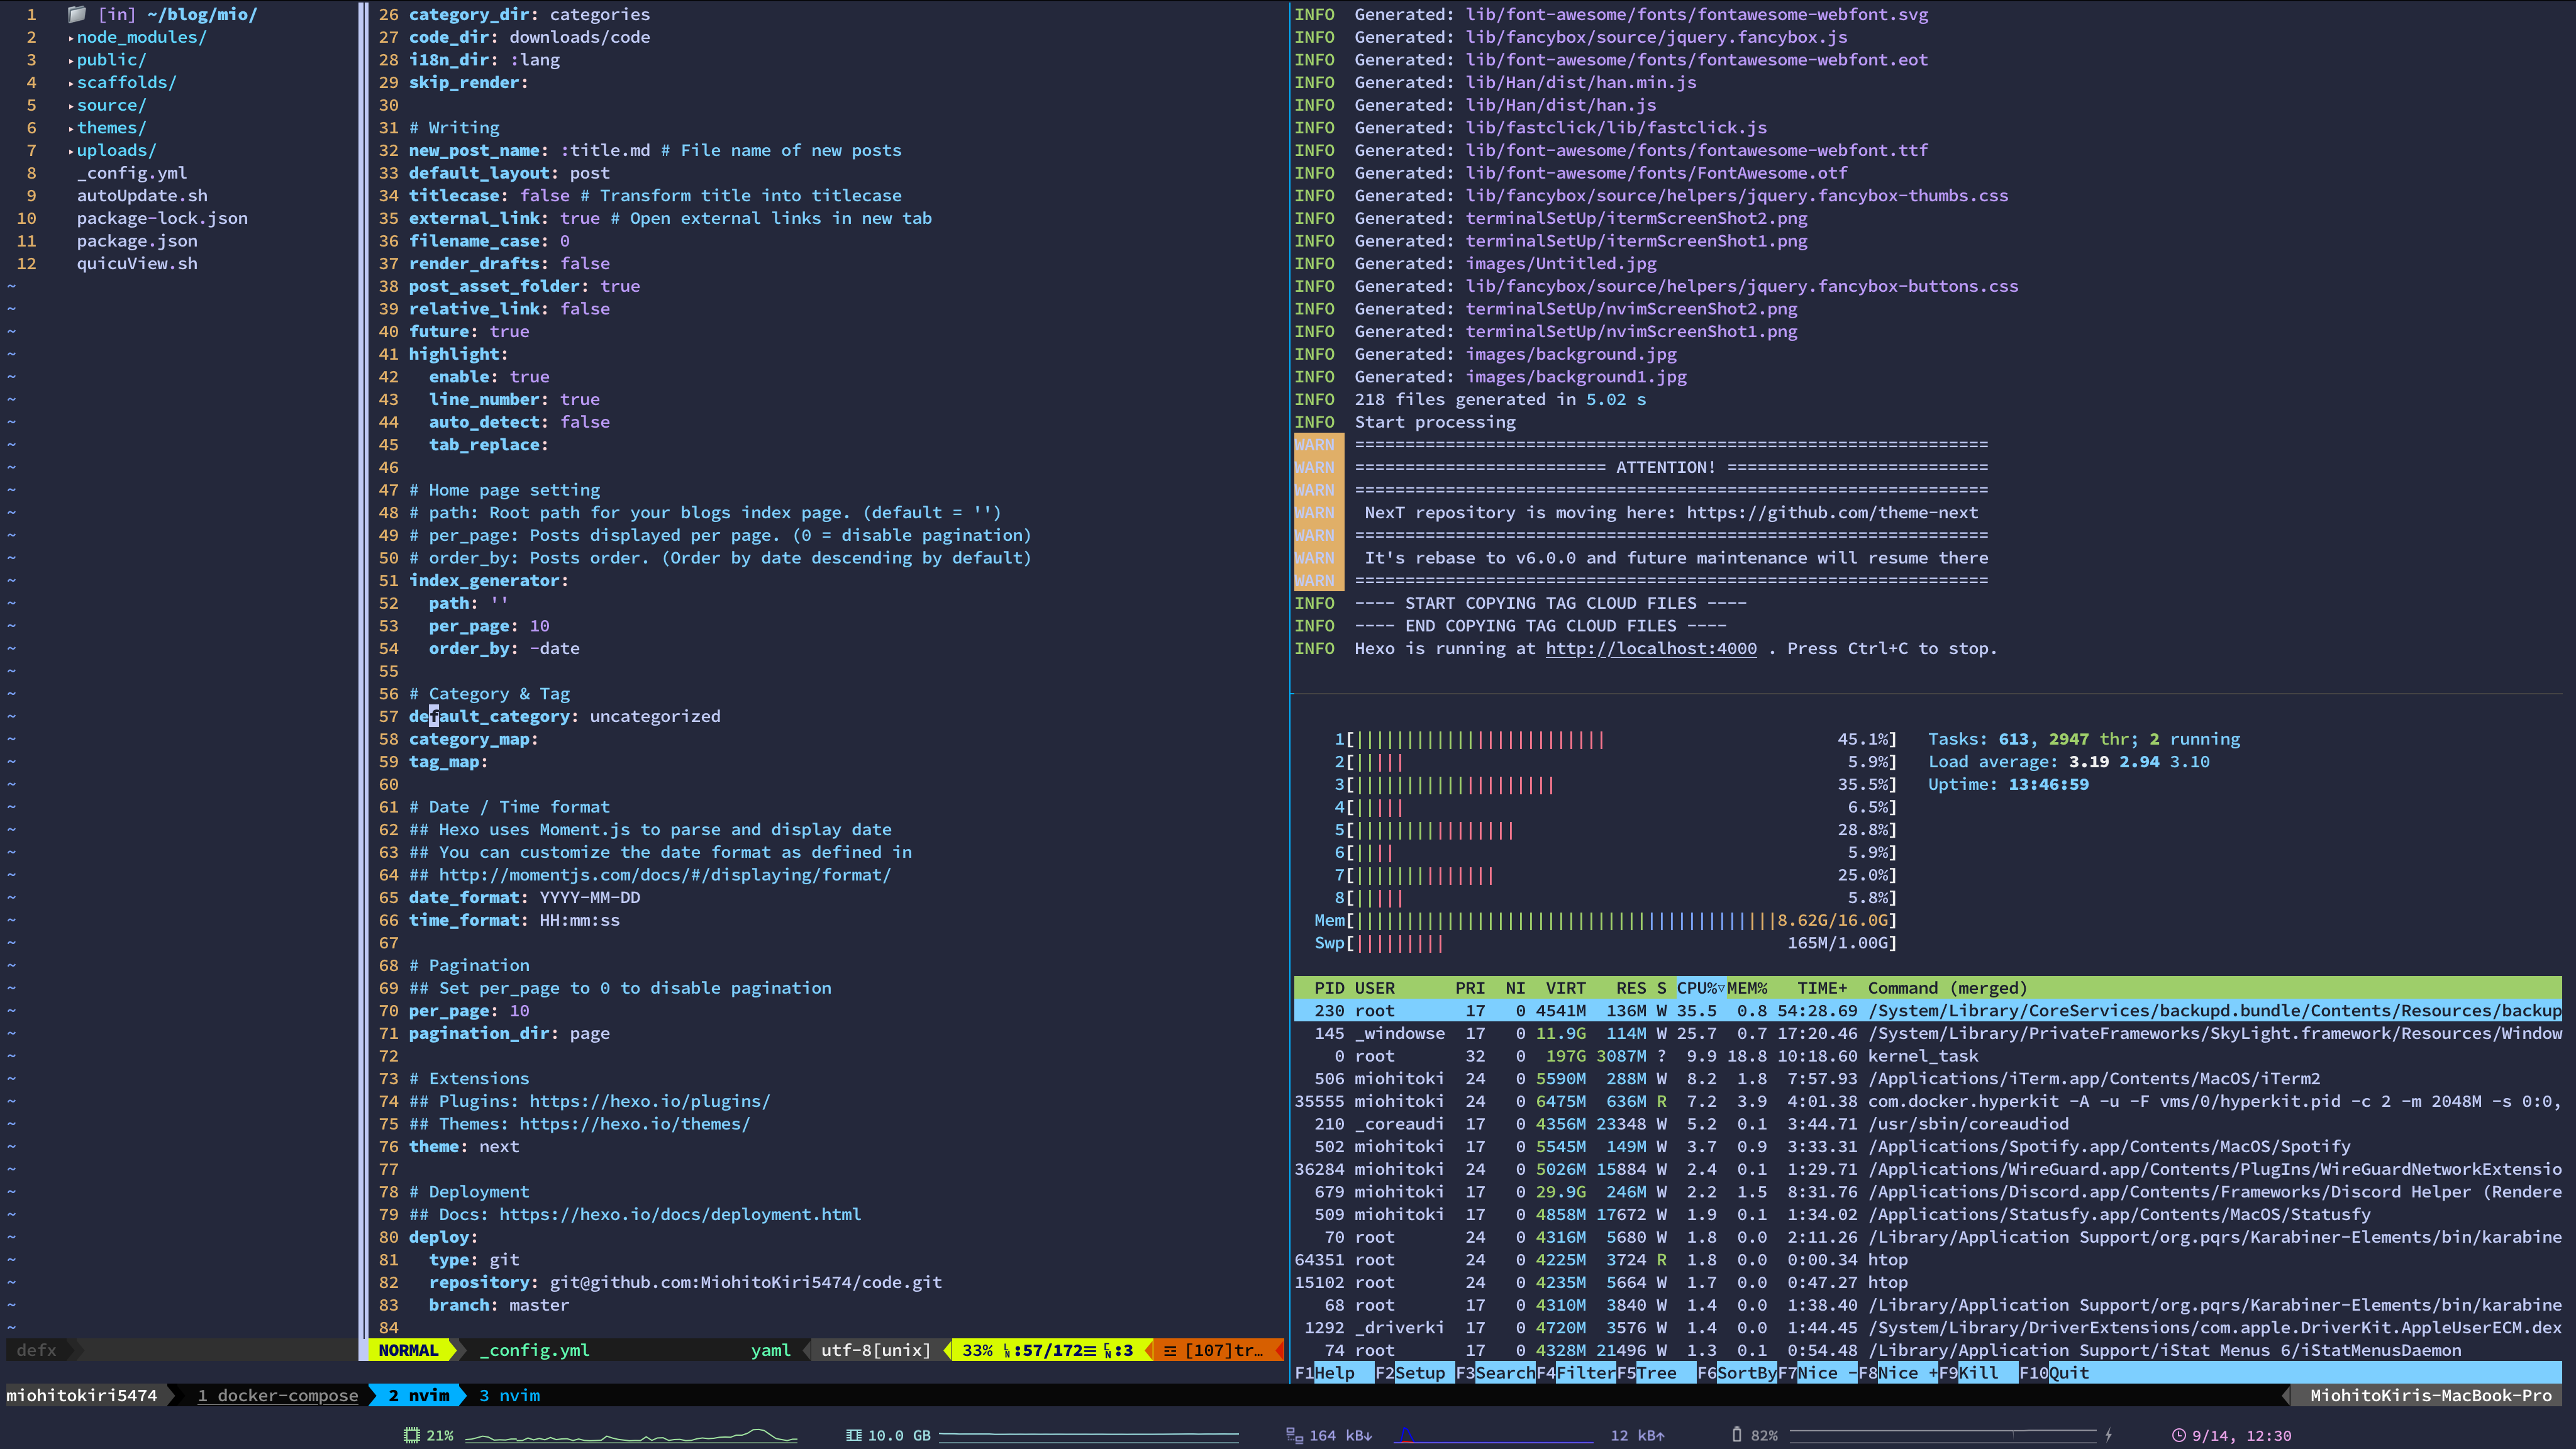Click the CPU% column header in htop

point(1699,988)
